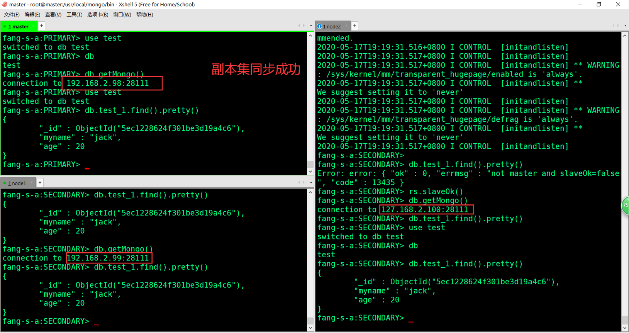This screenshot has width=629, height=333.
Task: Open the 文件(F) menu
Action: pyautogui.click(x=12, y=15)
